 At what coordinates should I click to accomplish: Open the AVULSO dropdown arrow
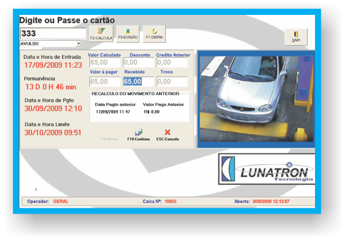coord(79,43)
